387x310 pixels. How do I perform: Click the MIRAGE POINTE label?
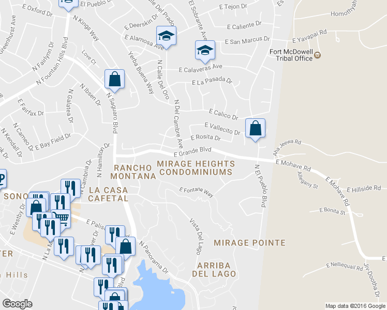(x=249, y=243)
